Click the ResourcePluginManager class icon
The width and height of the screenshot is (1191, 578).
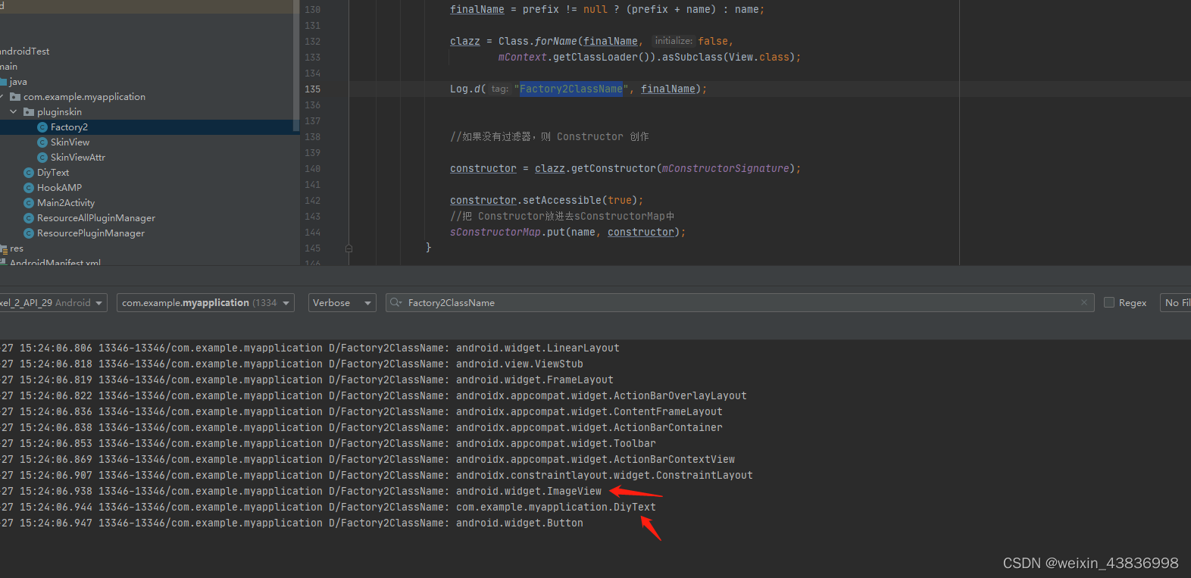(x=29, y=233)
